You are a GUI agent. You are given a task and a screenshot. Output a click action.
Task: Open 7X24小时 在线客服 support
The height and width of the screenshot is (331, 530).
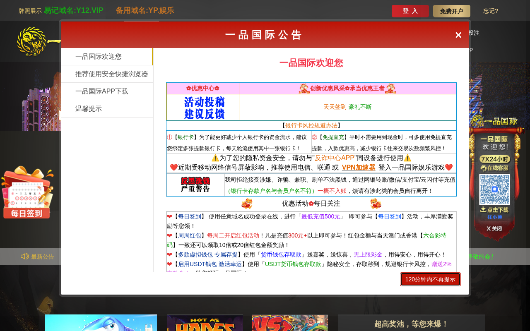494,163
